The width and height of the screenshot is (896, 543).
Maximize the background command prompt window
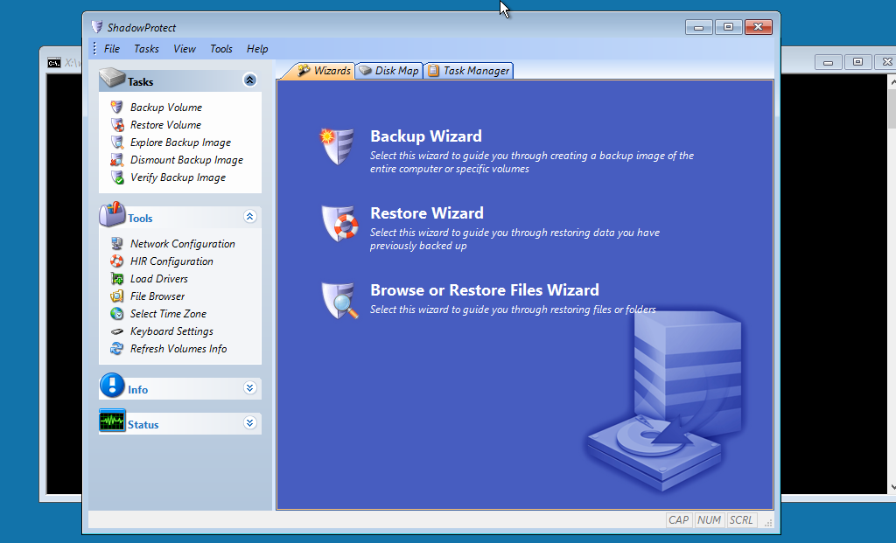(857, 62)
